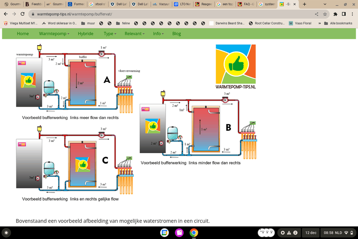Switch to the systeem tab

point(267,4)
